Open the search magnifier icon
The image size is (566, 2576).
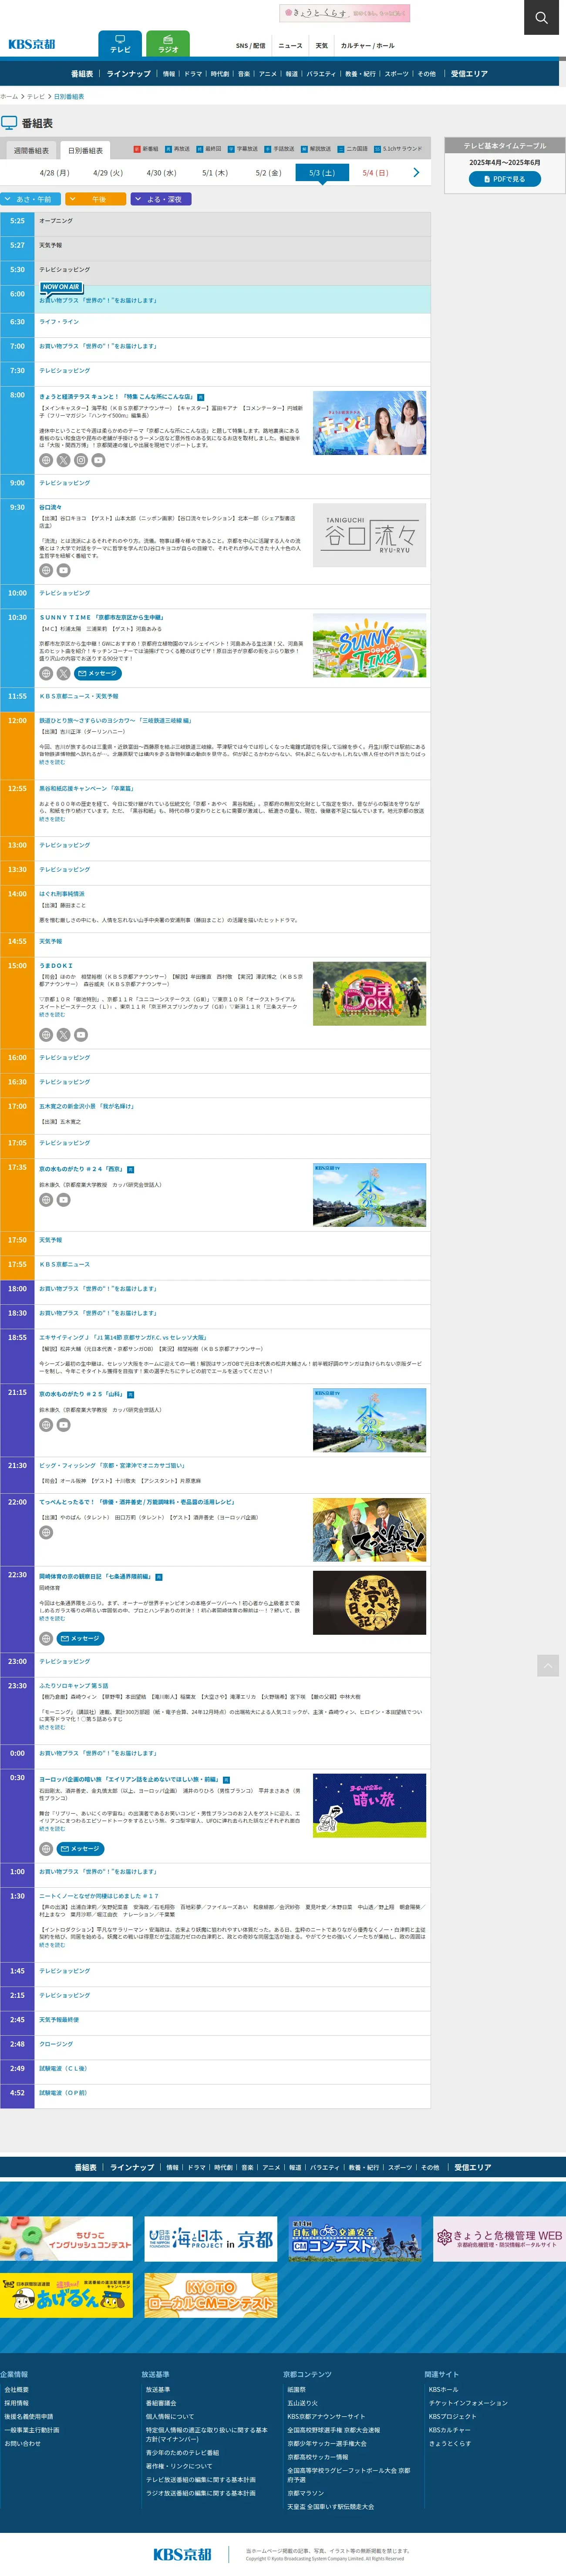tap(541, 17)
